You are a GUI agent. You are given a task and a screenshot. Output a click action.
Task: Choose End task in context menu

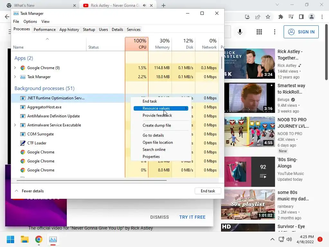pyautogui.click(x=150, y=101)
